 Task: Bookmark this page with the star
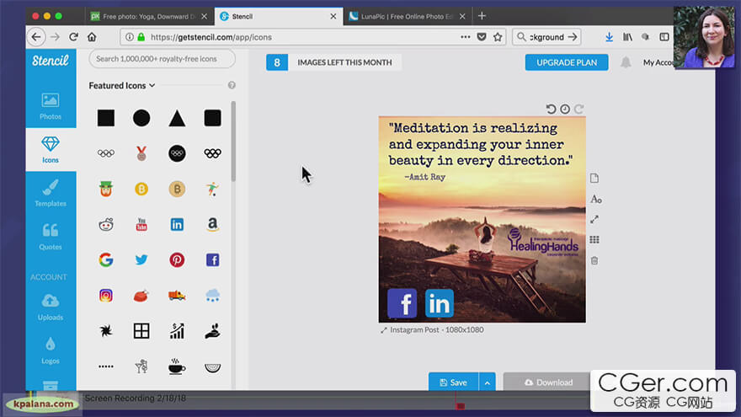click(498, 37)
